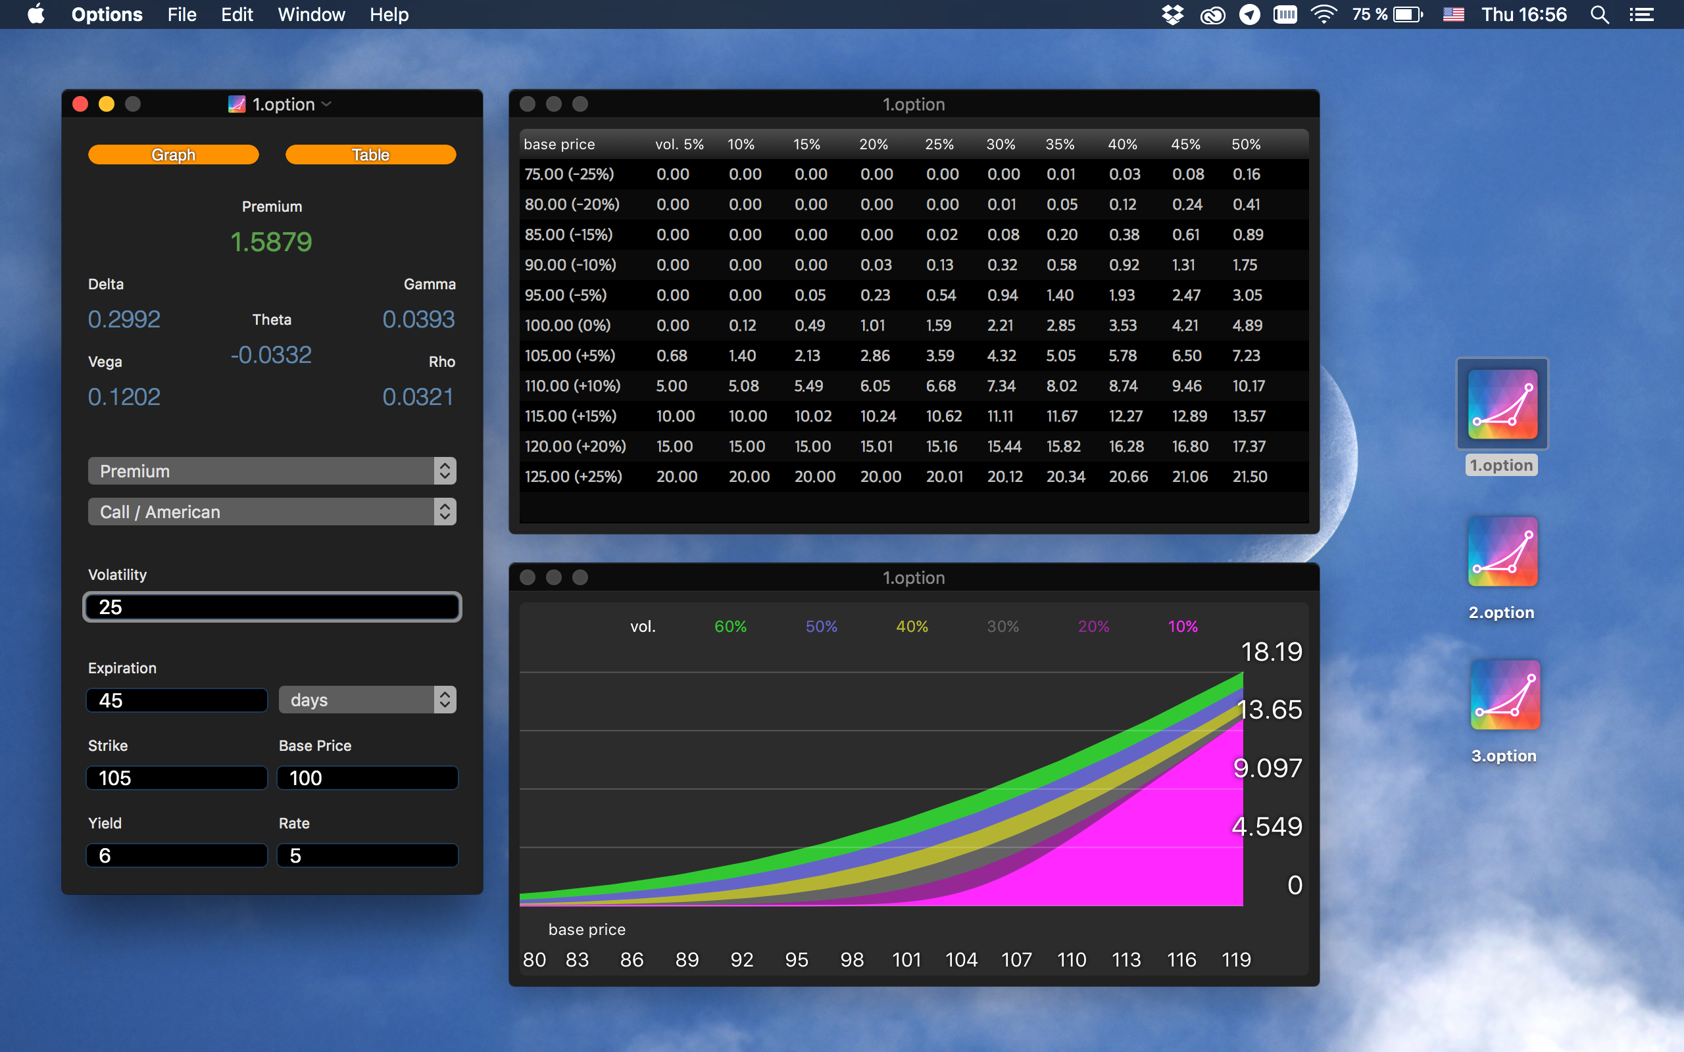1684x1052 pixels.
Task: Click the 1.option title document icon
Action: 237,105
